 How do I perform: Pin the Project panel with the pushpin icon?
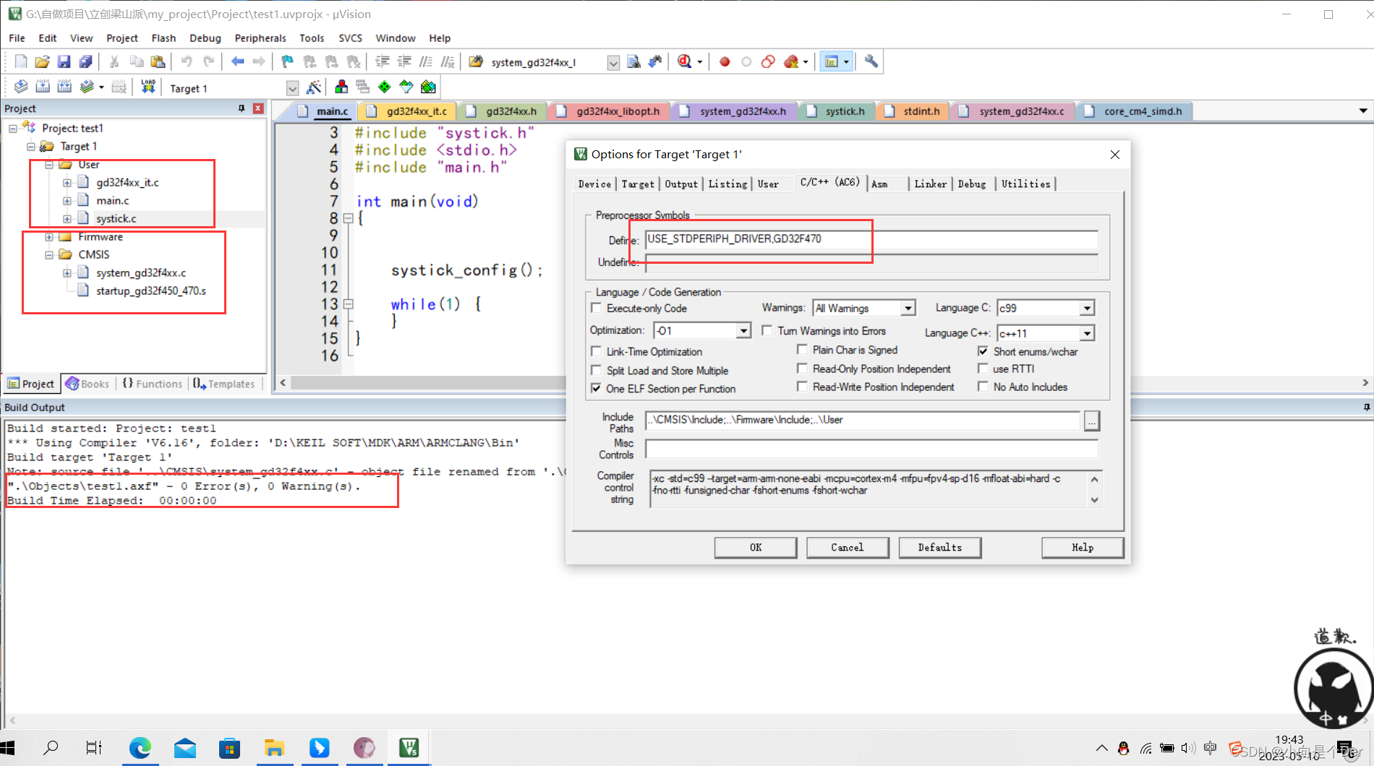pos(242,108)
